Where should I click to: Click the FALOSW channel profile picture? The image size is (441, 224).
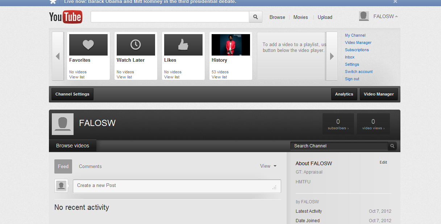63,124
